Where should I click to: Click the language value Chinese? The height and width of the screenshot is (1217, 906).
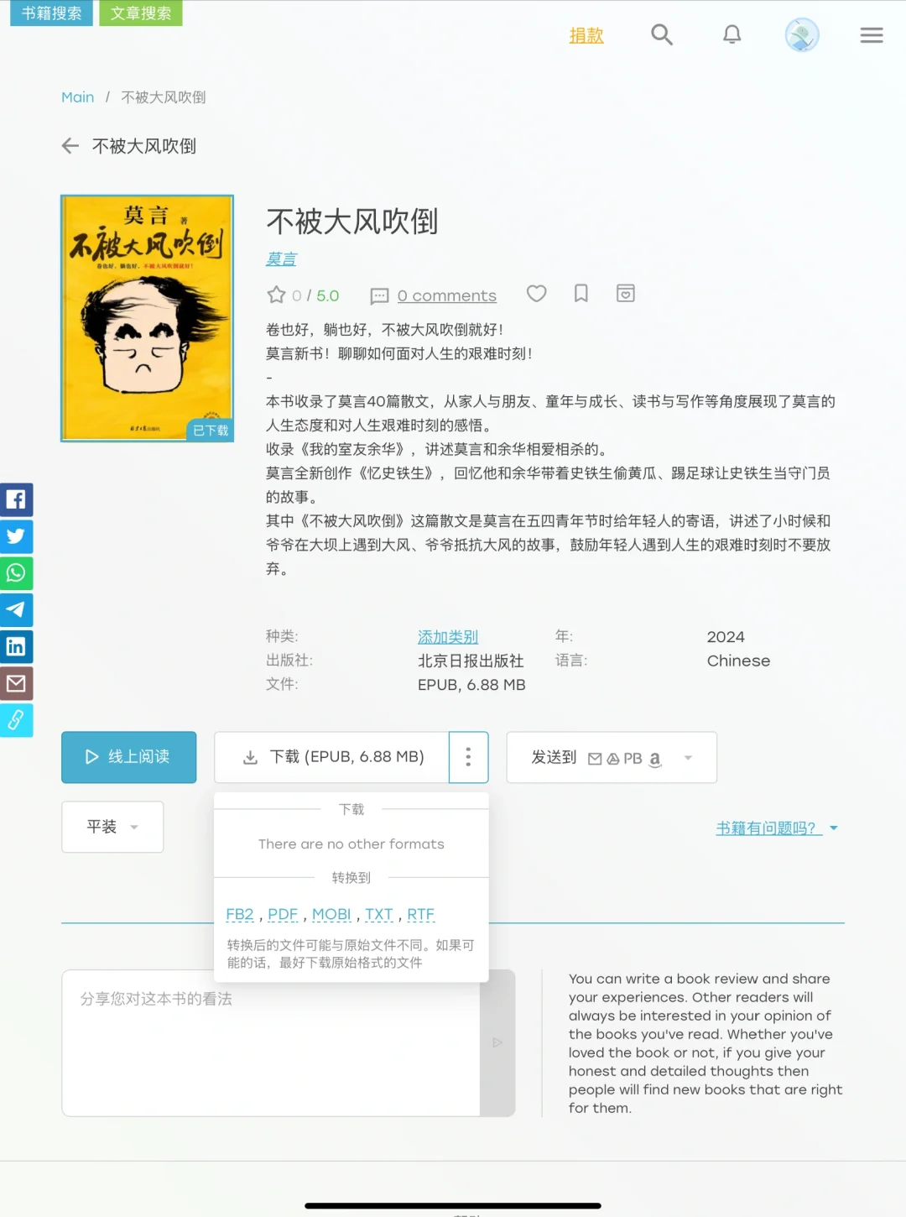(738, 661)
